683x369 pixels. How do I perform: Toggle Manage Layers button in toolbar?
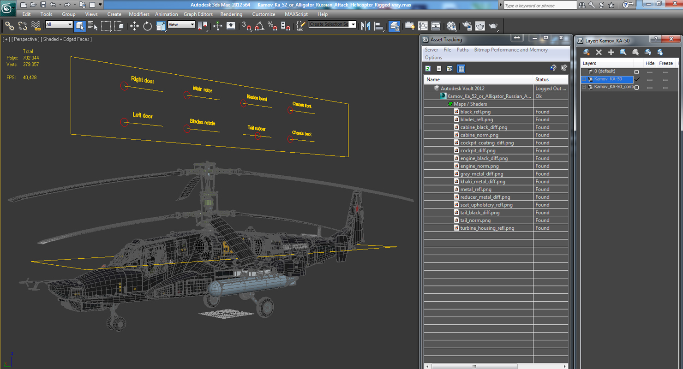394,26
